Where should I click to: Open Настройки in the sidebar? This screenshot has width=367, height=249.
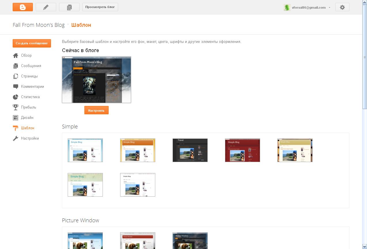30,138
